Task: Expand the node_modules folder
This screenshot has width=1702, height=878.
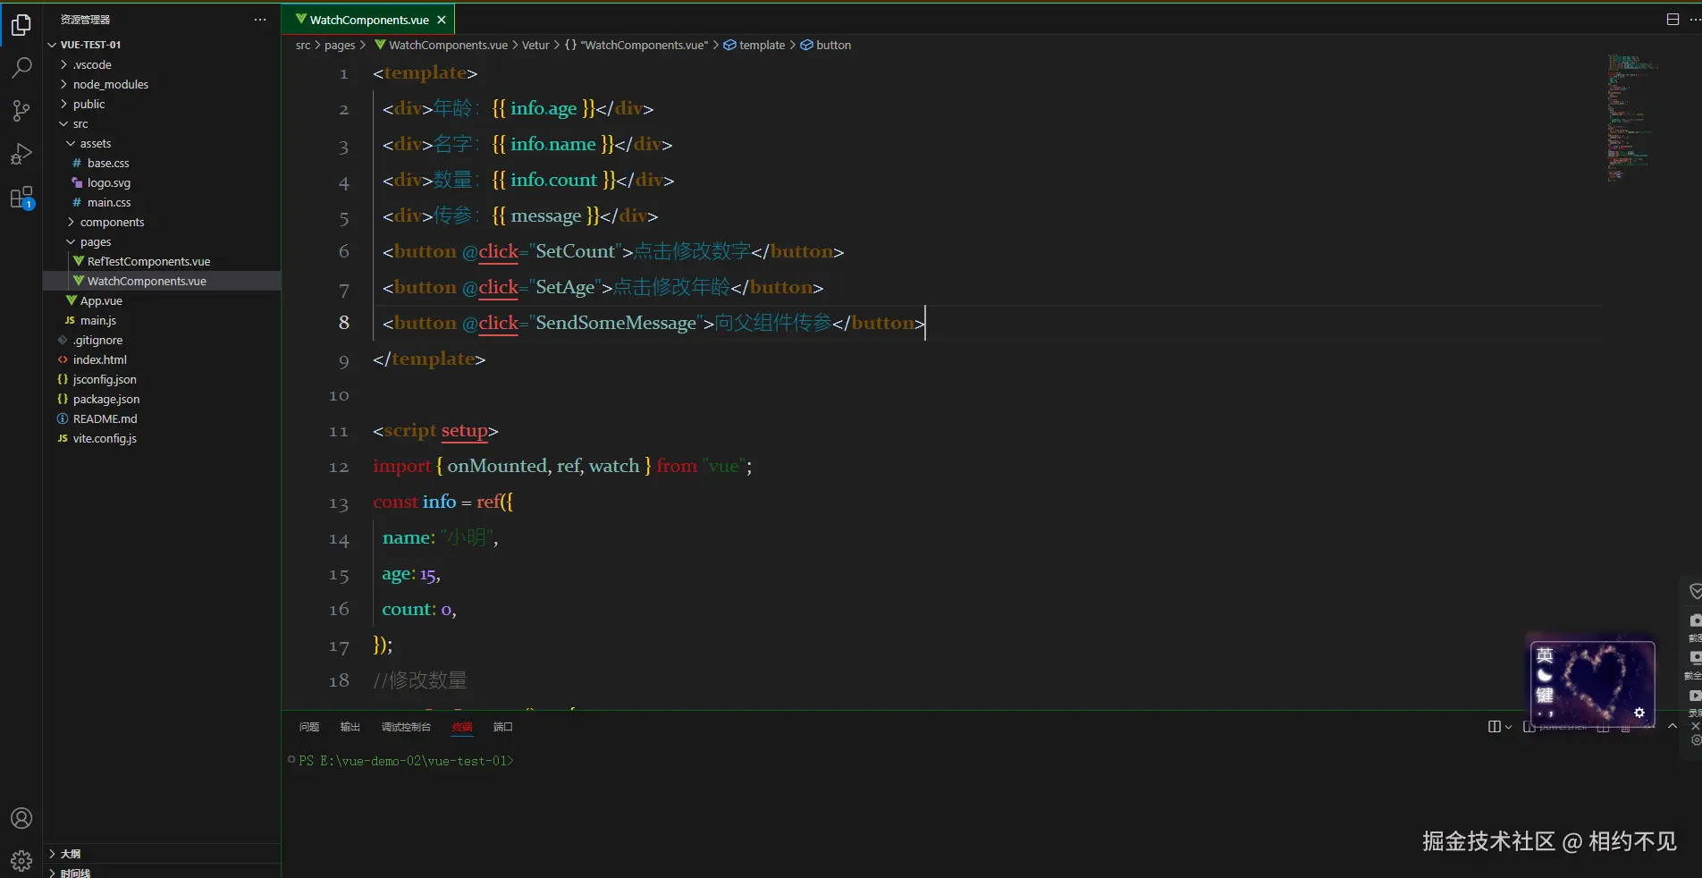Action: tap(110, 84)
